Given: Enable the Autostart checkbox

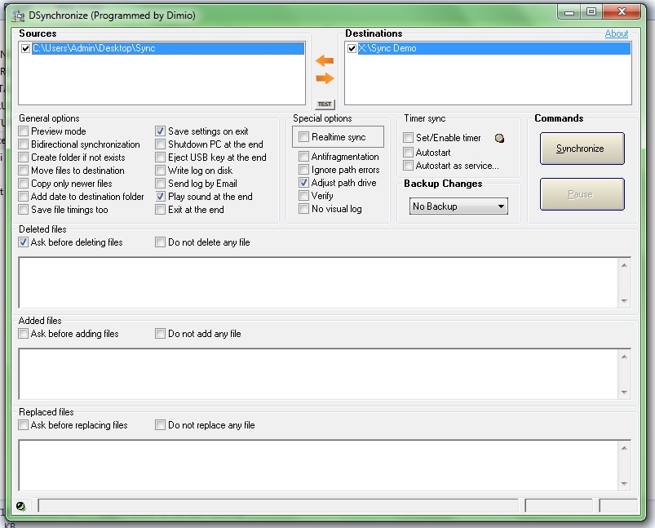Looking at the screenshot, I should click(408, 152).
